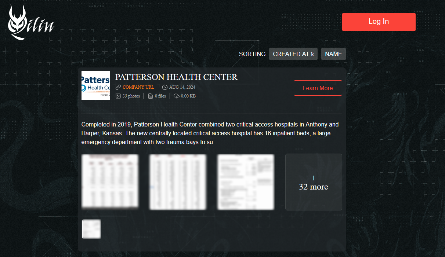Image resolution: width=445 pixels, height=257 pixels.
Task: Click the Log In button
Action: [x=379, y=22]
